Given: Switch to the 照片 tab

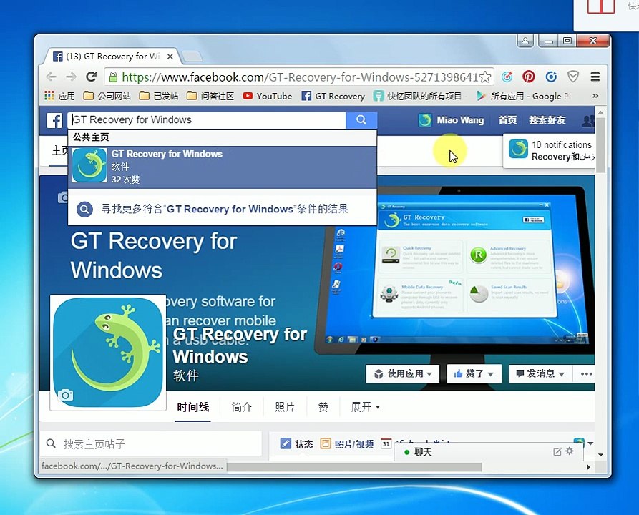Looking at the screenshot, I should [285, 407].
